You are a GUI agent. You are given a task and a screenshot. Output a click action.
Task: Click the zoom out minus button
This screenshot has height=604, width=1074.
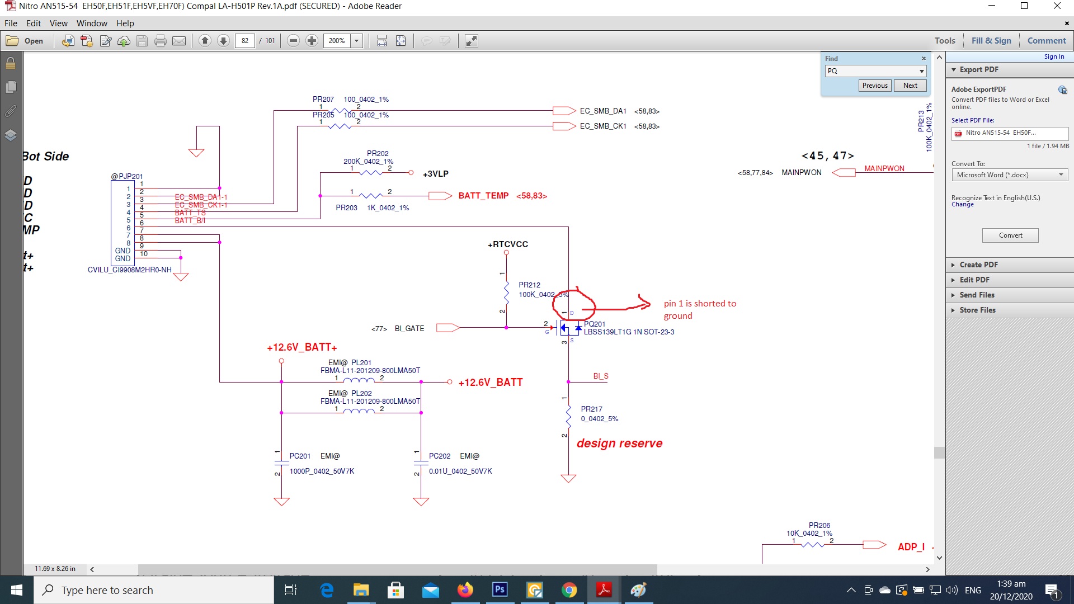pyautogui.click(x=293, y=41)
